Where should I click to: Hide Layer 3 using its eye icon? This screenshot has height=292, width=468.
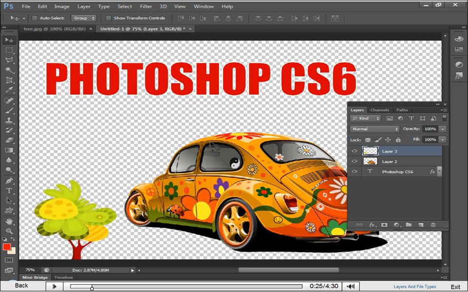[x=354, y=151]
